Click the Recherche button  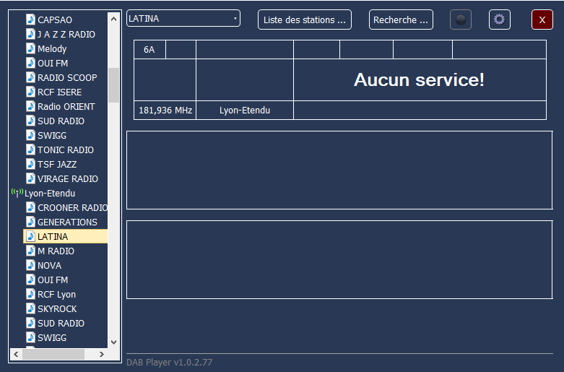click(x=401, y=20)
